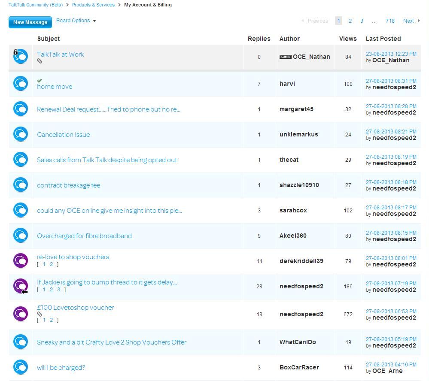Click the thread icon beside Cancellation Issue
This screenshot has width=429, height=381.
pos(21,134)
